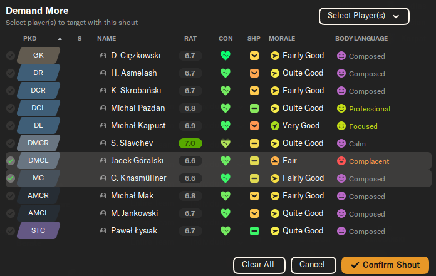The width and height of the screenshot is (436, 276).
Task: Click Jacek Góralski's complacent body language face
Action: 341,161
